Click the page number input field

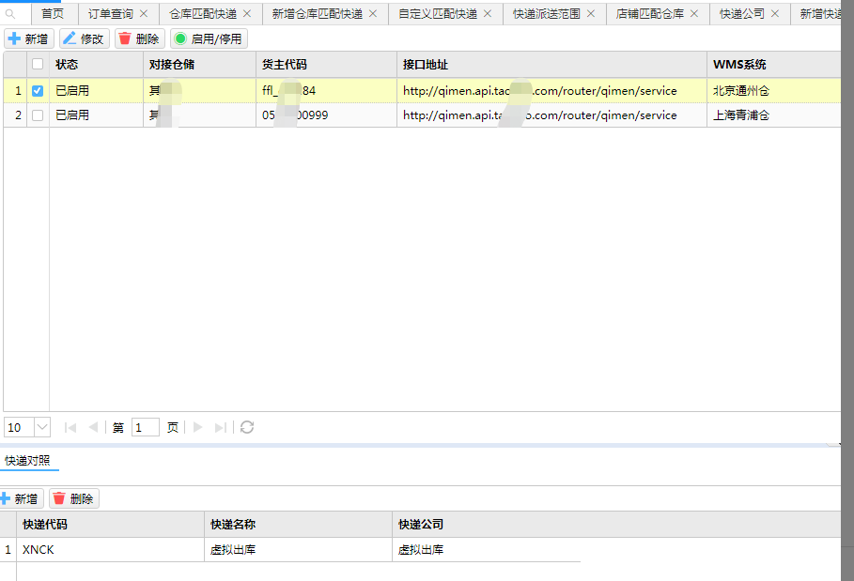146,427
